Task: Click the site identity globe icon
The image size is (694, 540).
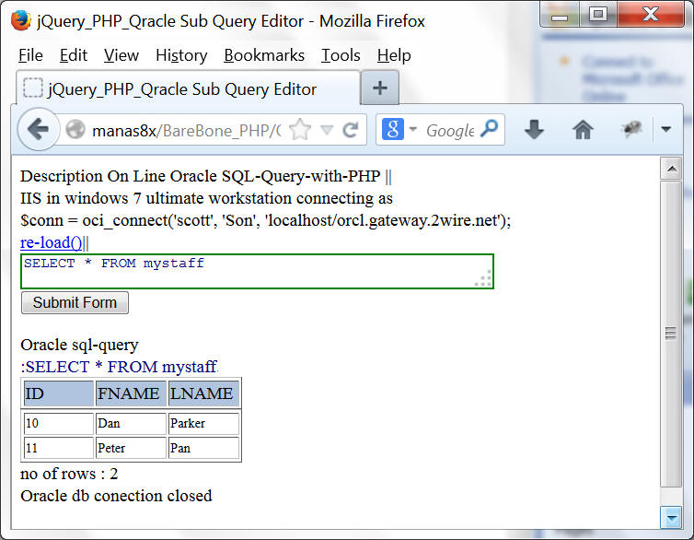Action: point(75,130)
